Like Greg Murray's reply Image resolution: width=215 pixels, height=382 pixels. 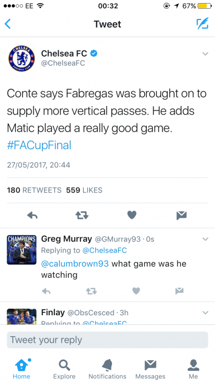pos(136,291)
